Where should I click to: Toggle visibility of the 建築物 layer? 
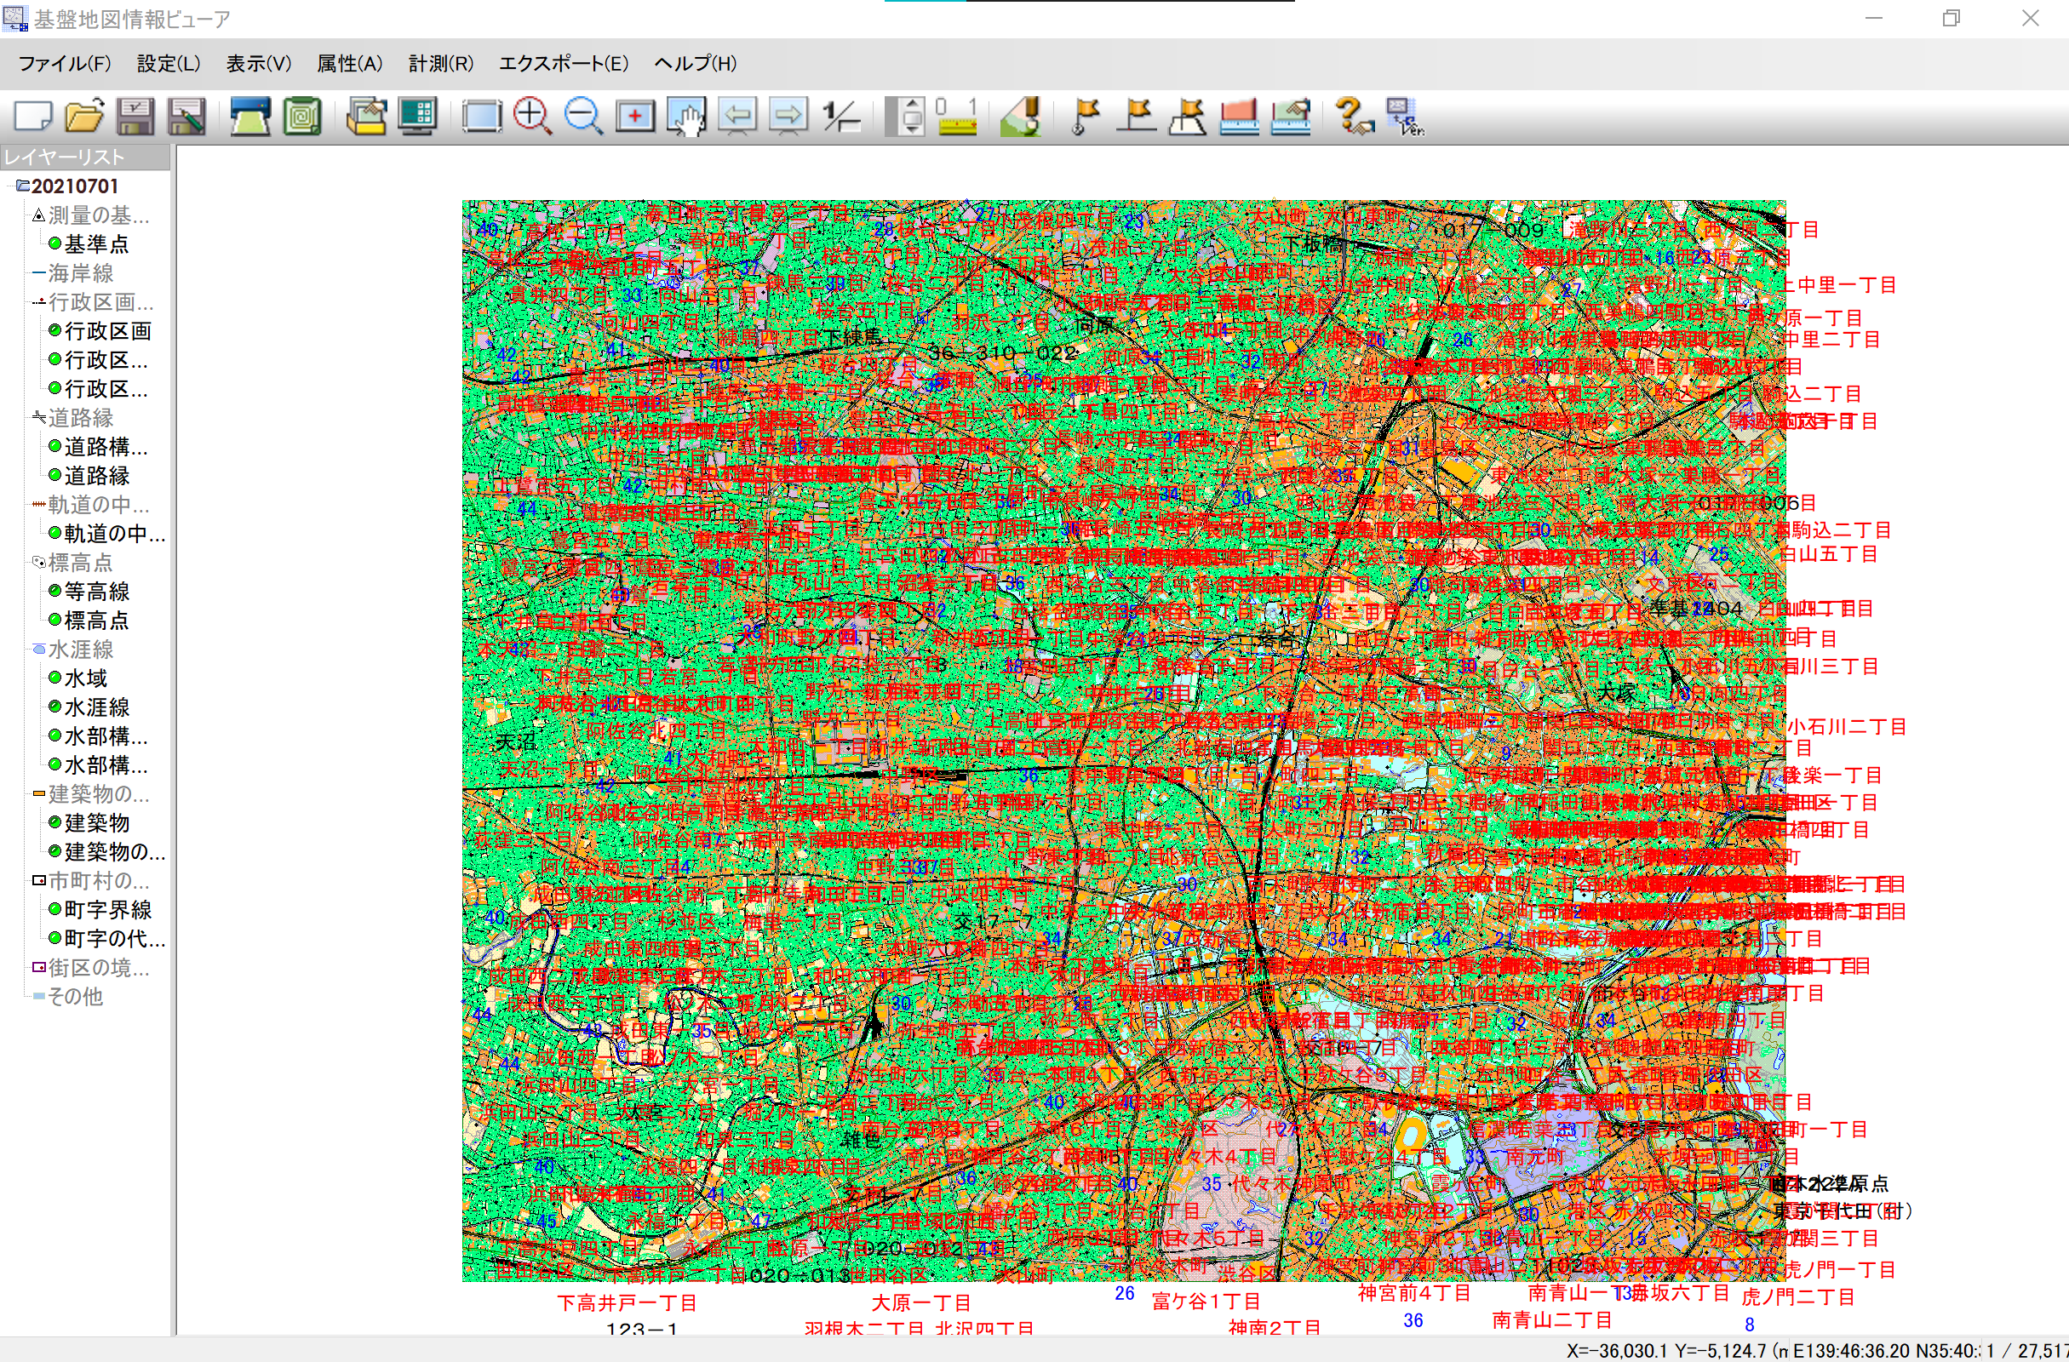(x=54, y=823)
